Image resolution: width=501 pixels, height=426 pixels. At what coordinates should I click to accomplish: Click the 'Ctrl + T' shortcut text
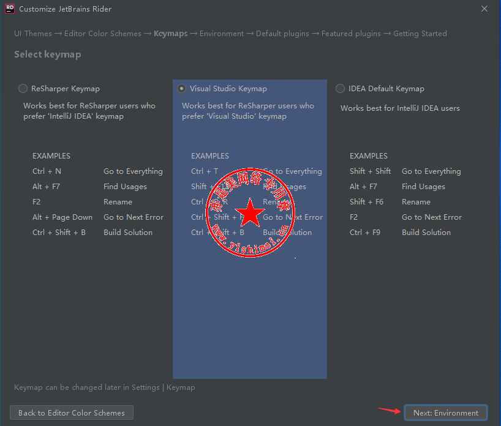pos(205,171)
